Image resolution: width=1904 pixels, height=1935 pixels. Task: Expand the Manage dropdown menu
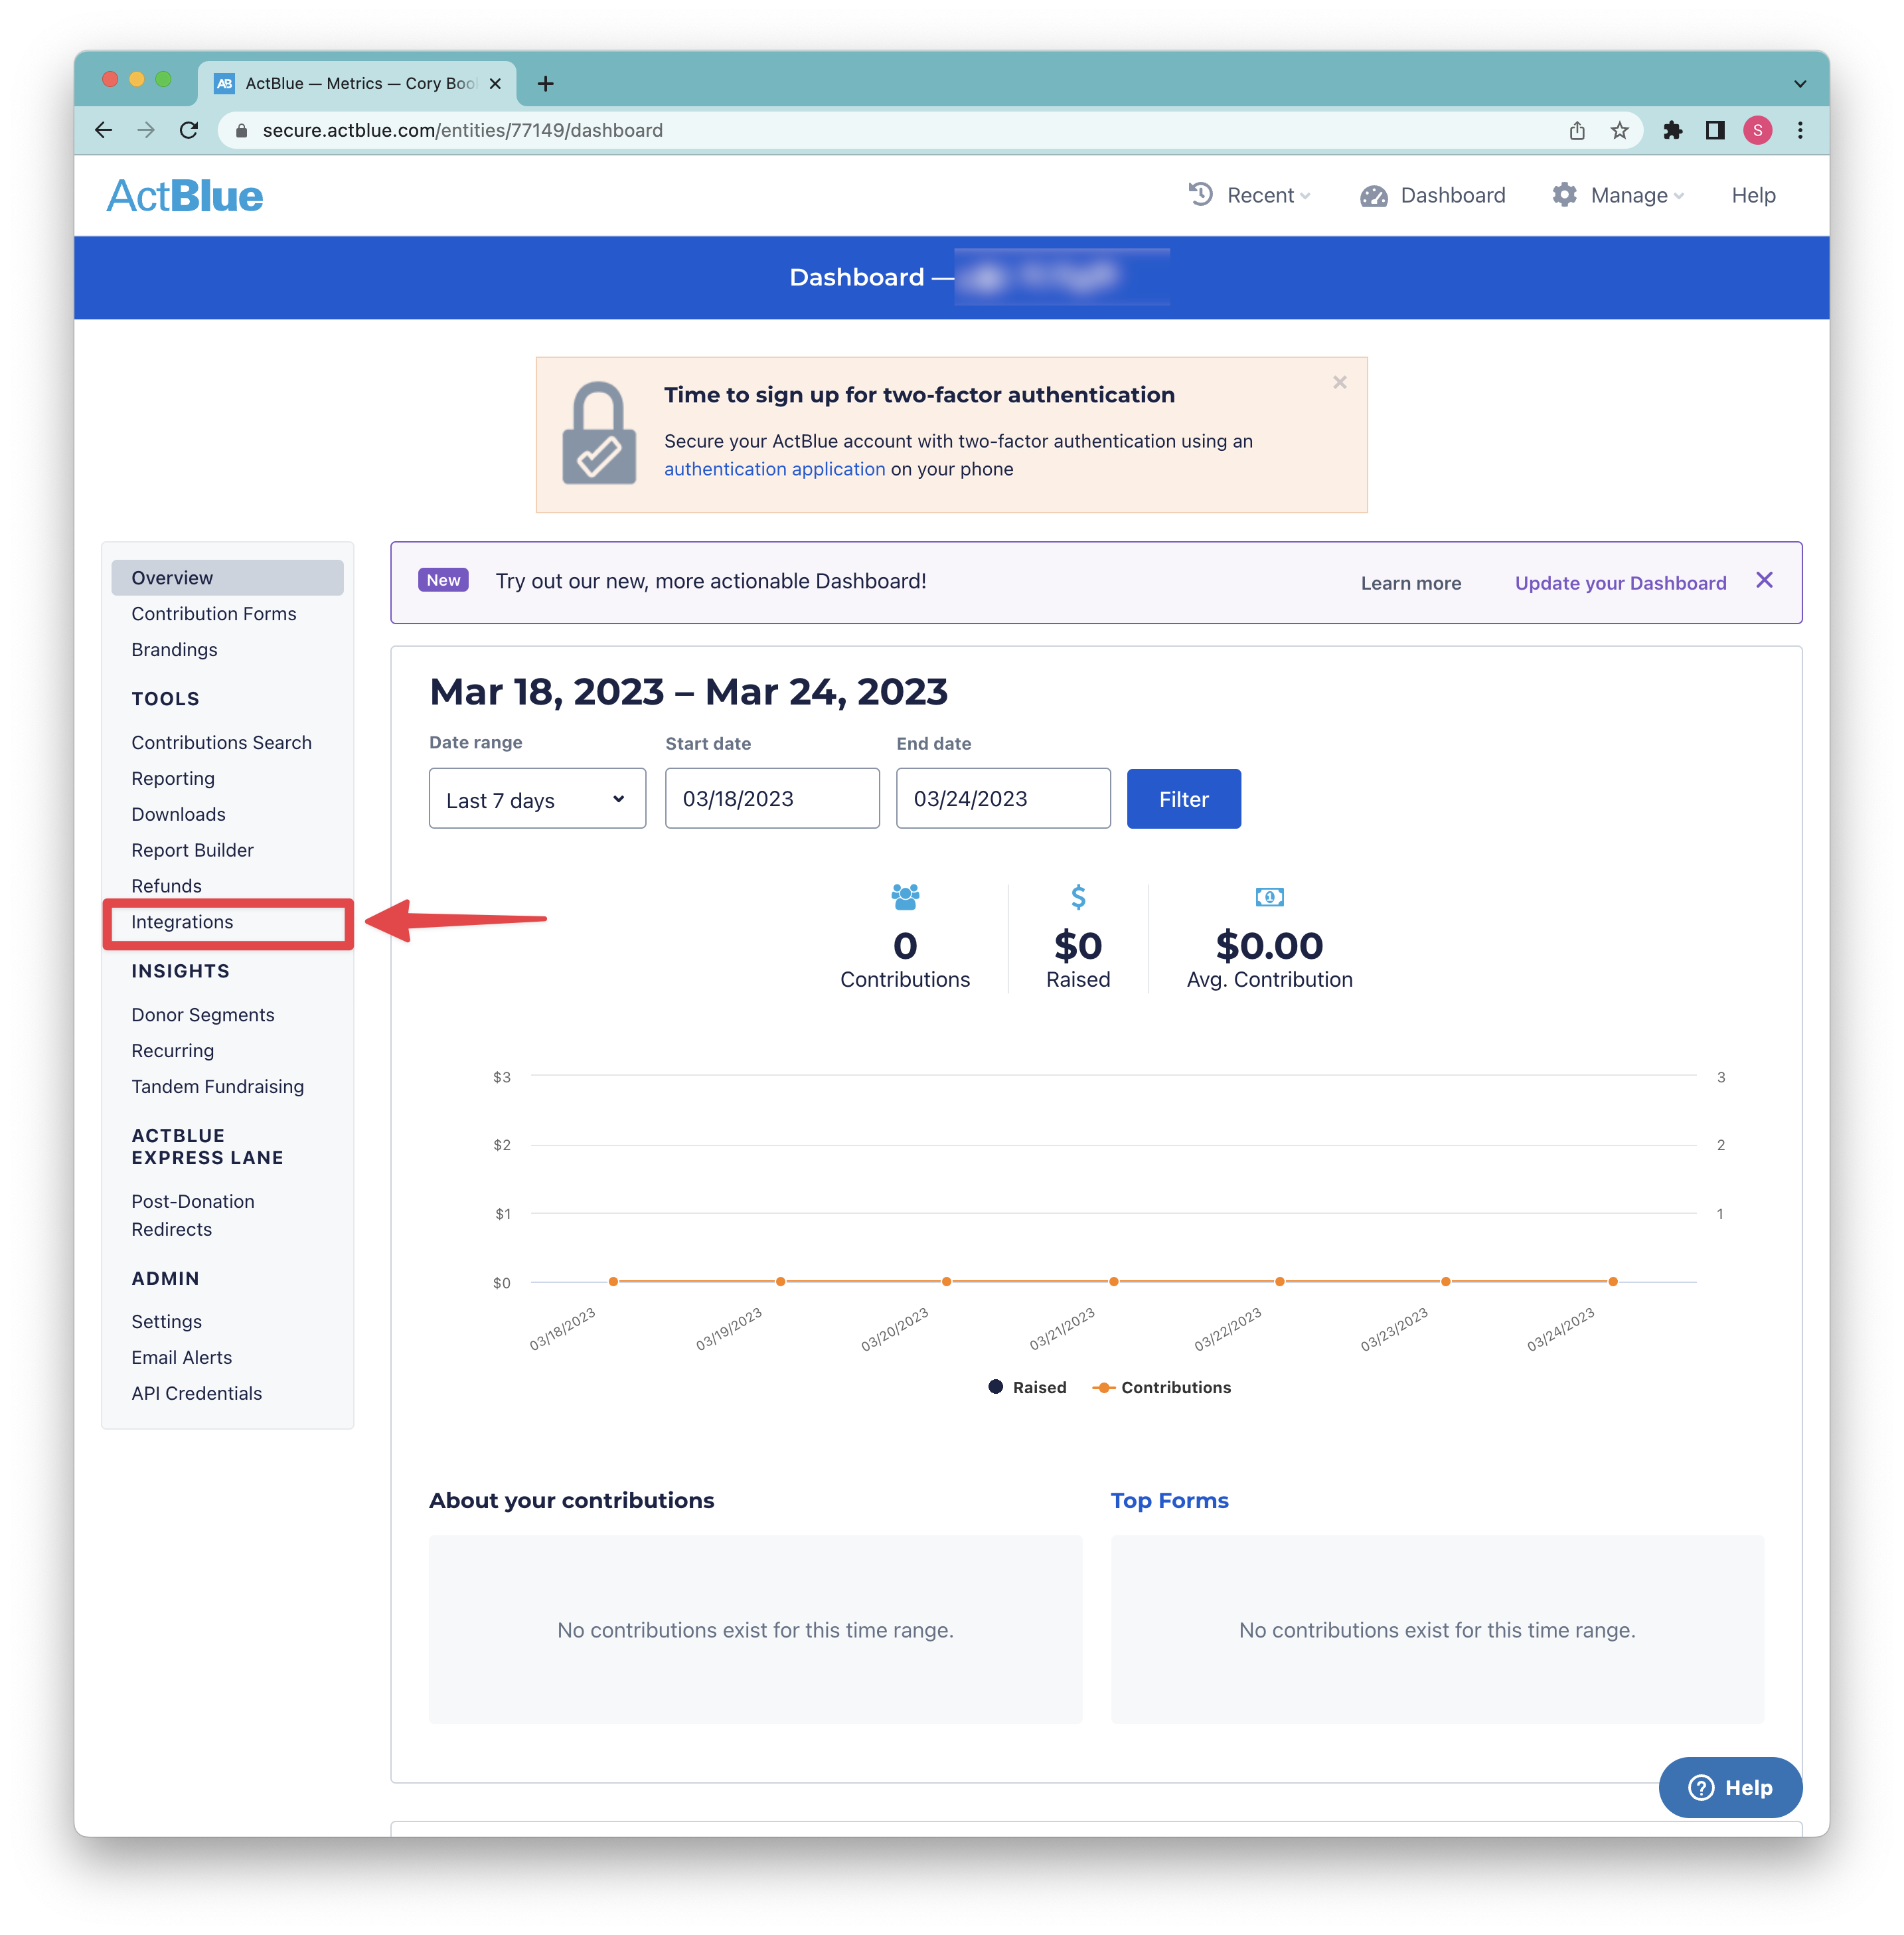[1618, 195]
